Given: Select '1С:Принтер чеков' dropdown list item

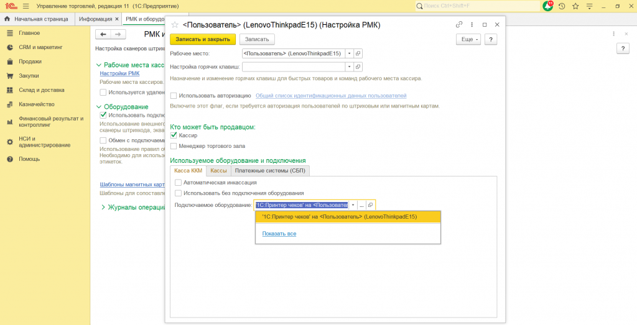Looking at the screenshot, I should pos(348,217).
